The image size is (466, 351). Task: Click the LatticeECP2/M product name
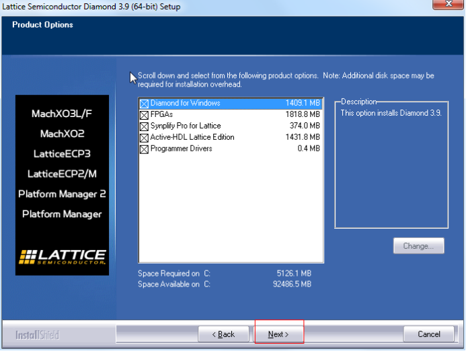pyautogui.click(x=62, y=174)
